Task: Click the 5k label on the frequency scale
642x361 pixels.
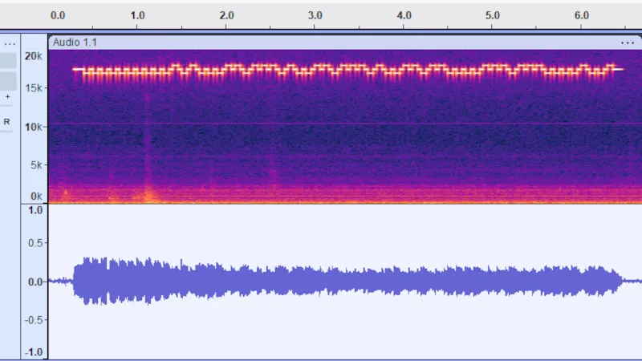Action: point(35,165)
